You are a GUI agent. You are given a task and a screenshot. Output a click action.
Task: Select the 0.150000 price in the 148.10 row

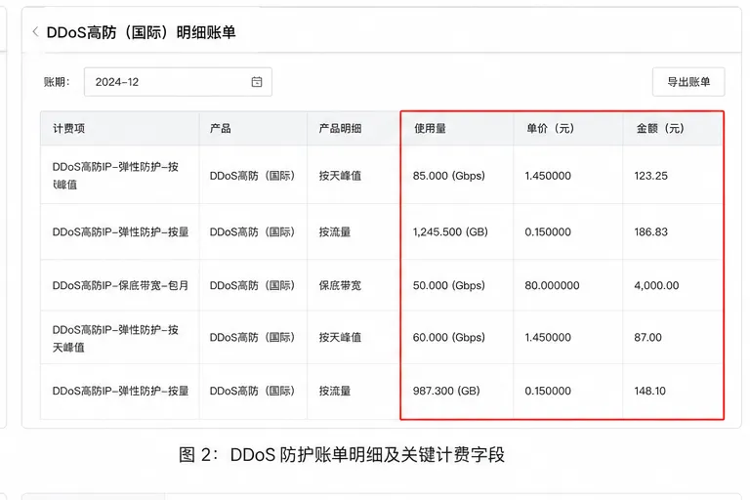coord(548,391)
